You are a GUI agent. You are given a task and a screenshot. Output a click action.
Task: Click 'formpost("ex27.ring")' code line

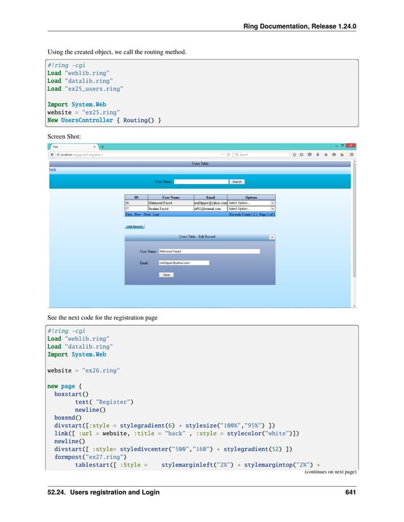(91, 457)
